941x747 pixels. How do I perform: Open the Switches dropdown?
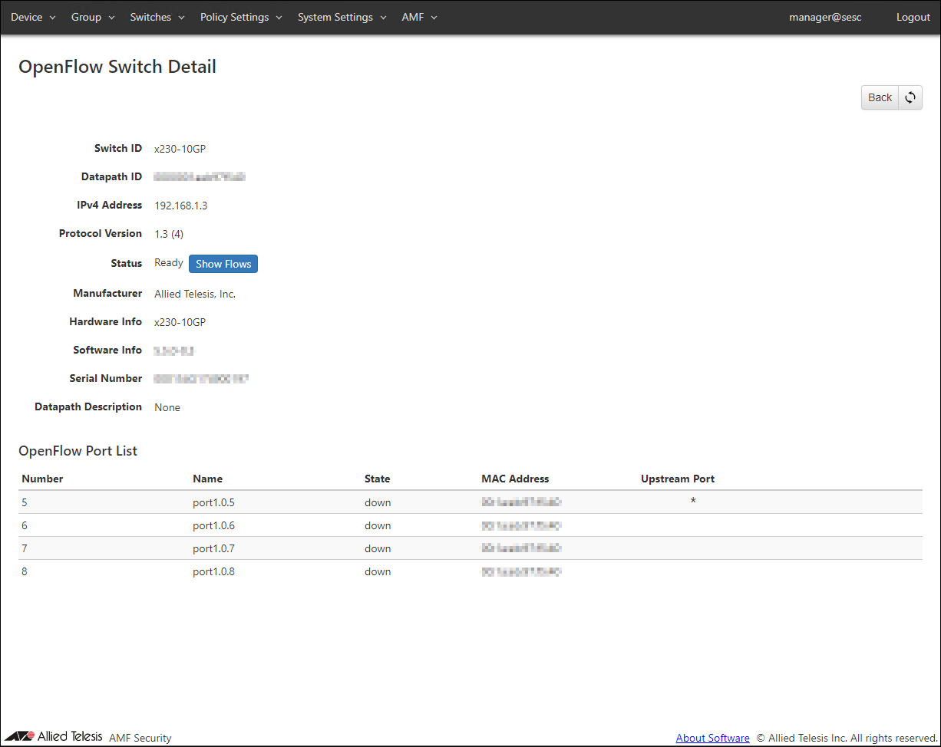pos(157,17)
